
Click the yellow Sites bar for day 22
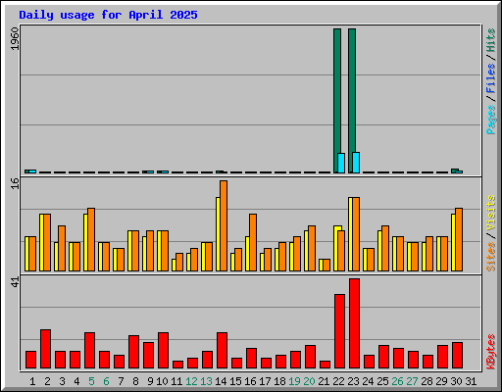coord(336,248)
